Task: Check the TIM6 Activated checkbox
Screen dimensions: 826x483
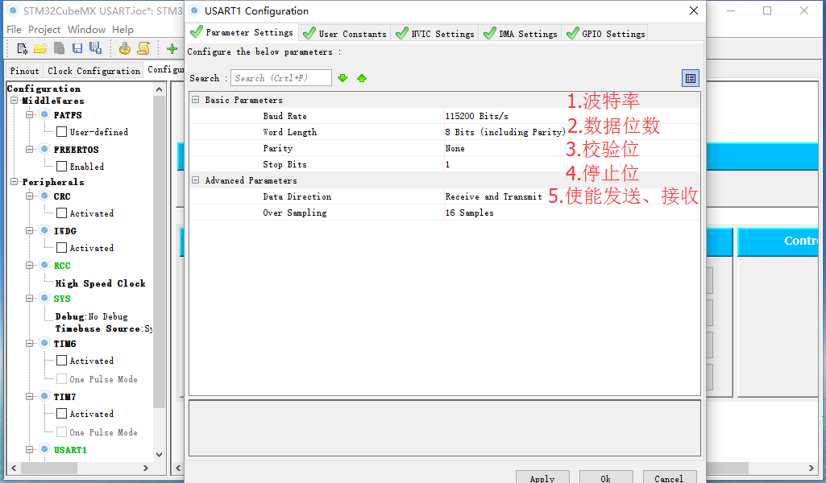Action: pos(61,361)
